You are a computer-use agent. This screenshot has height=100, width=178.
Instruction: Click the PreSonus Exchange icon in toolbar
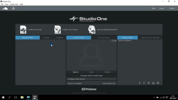click(x=13, y=8)
